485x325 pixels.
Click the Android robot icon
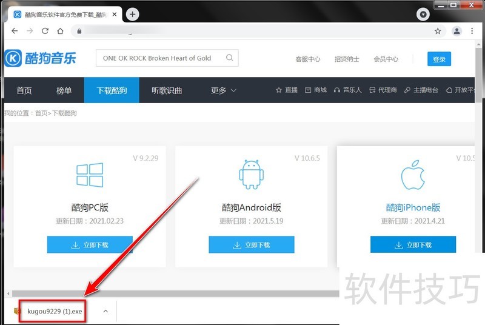click(x=251, y=174)
